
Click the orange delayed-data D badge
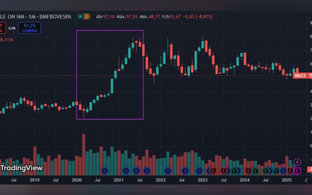click(87, 17)
